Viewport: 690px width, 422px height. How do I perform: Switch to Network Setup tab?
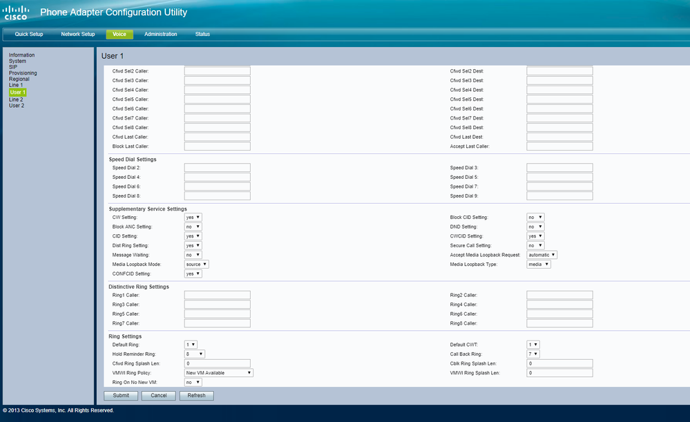78,34
